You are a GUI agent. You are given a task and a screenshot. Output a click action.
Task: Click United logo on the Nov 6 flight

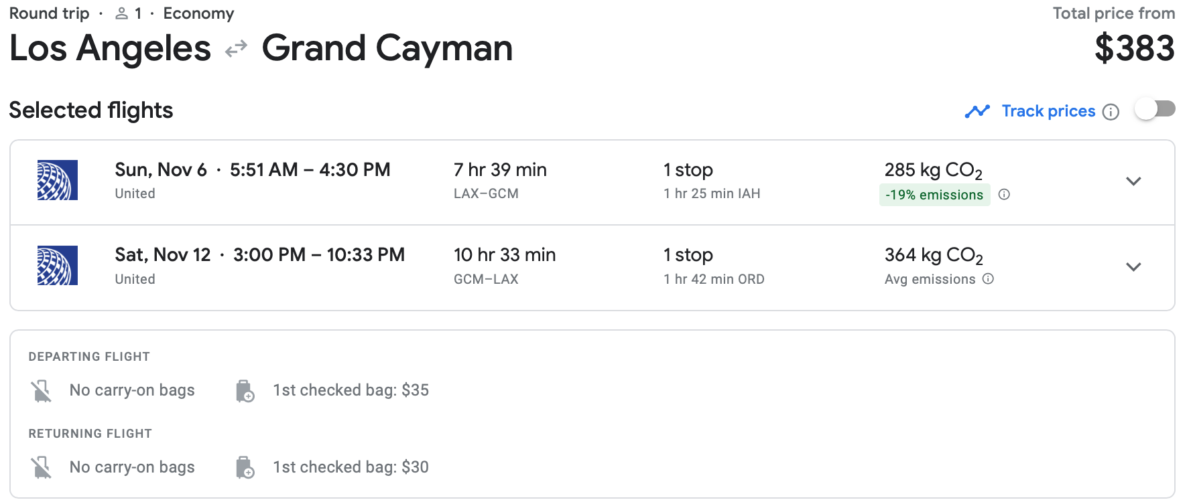(58, 180)
